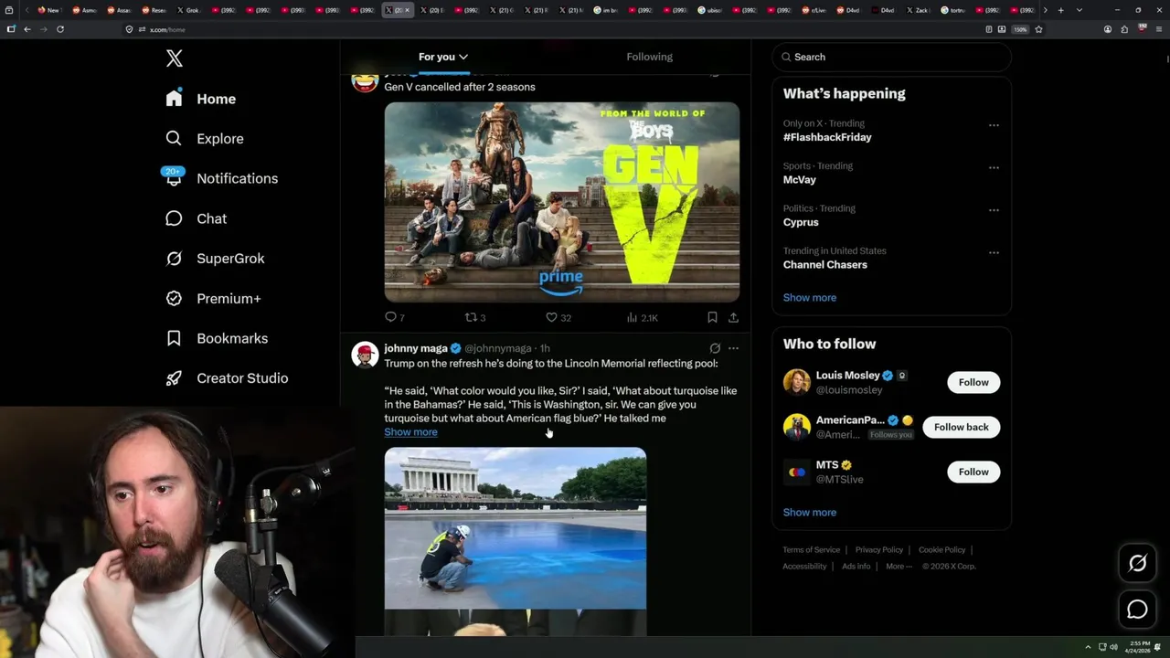
Task: Open Notifications with 20+ badge
Action: tap(220, 178)
